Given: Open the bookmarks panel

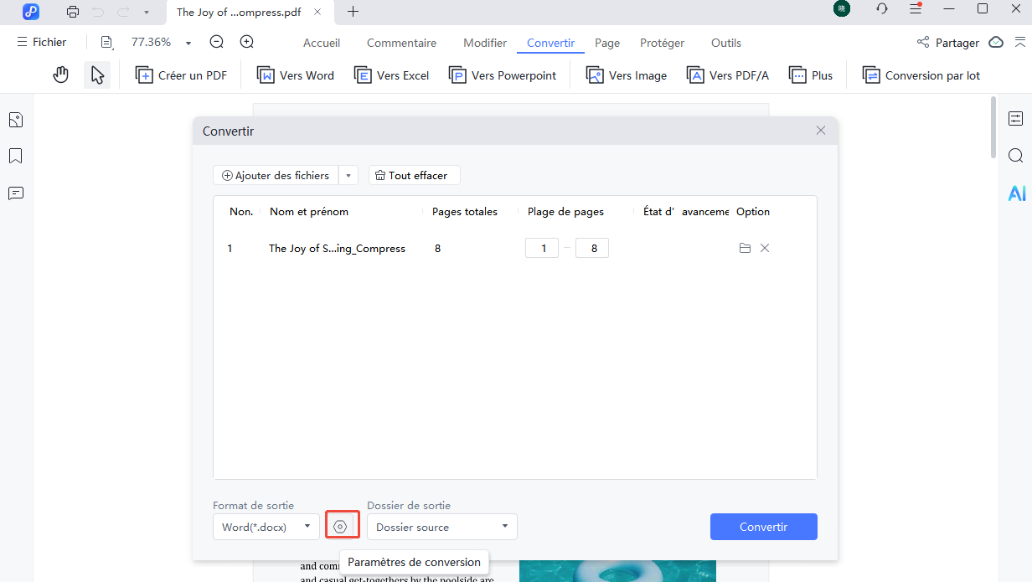Looking at the screenshot, I should coord(15,156).
